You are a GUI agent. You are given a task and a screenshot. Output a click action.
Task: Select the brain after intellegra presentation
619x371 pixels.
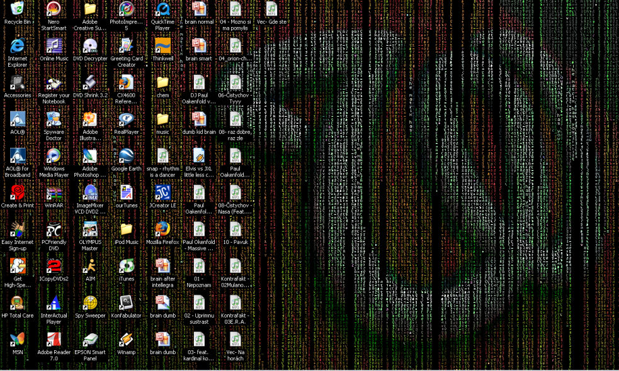coord(162,266)
